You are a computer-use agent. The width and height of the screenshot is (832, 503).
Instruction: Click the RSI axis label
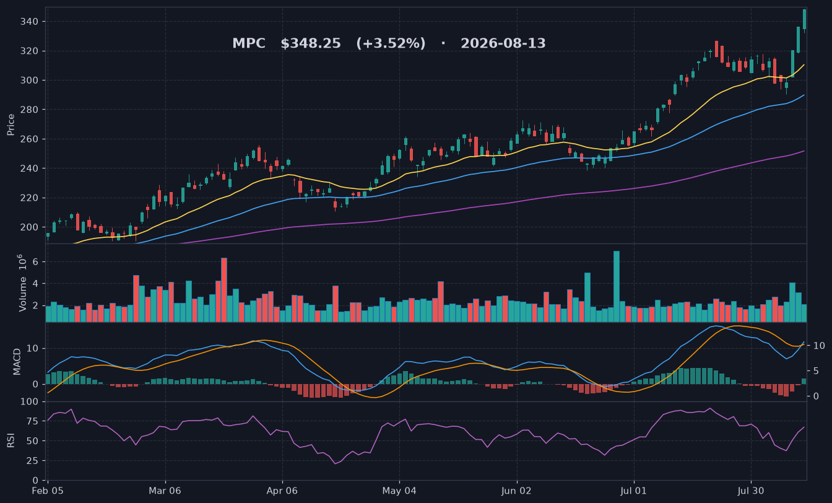[11, 440]
